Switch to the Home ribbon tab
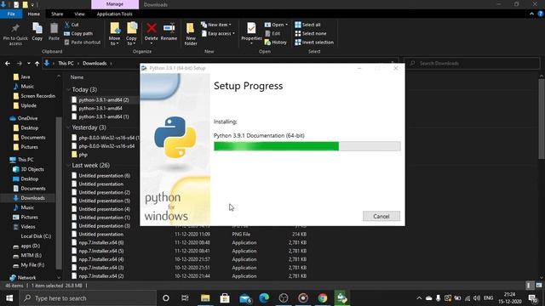Viewport: 545px width, 306px height. (34, 14)
